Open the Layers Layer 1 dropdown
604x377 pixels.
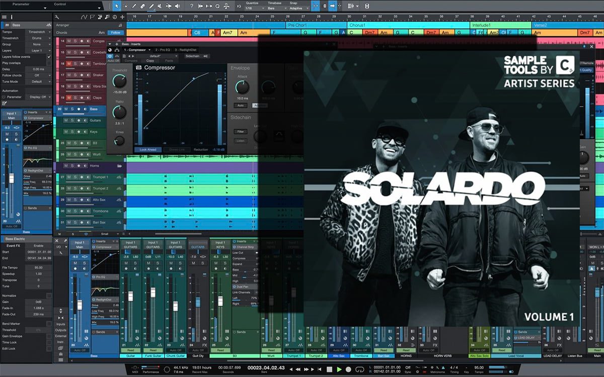click(x=37, y=50)
